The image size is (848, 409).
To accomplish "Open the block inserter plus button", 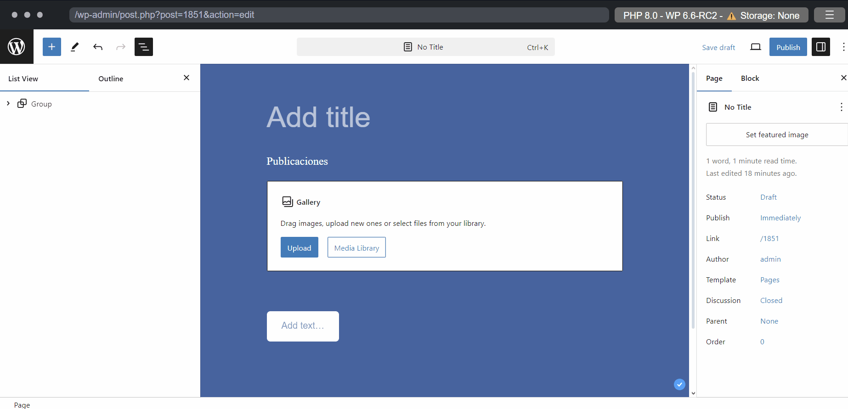I will (52, 47).
